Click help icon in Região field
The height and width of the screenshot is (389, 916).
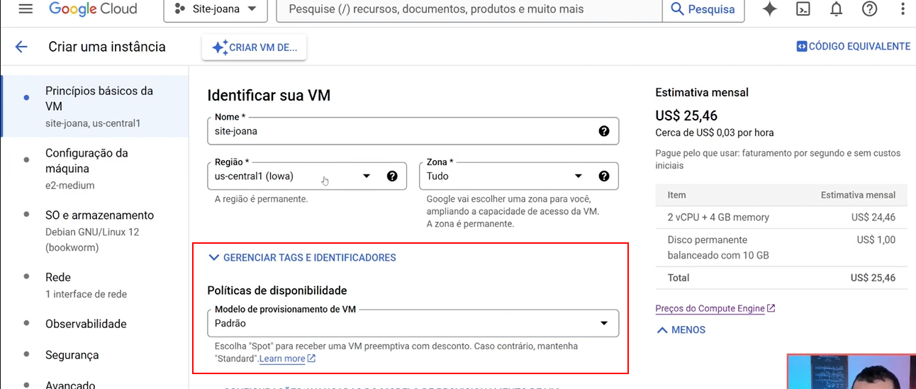click(x=392, y=176)
